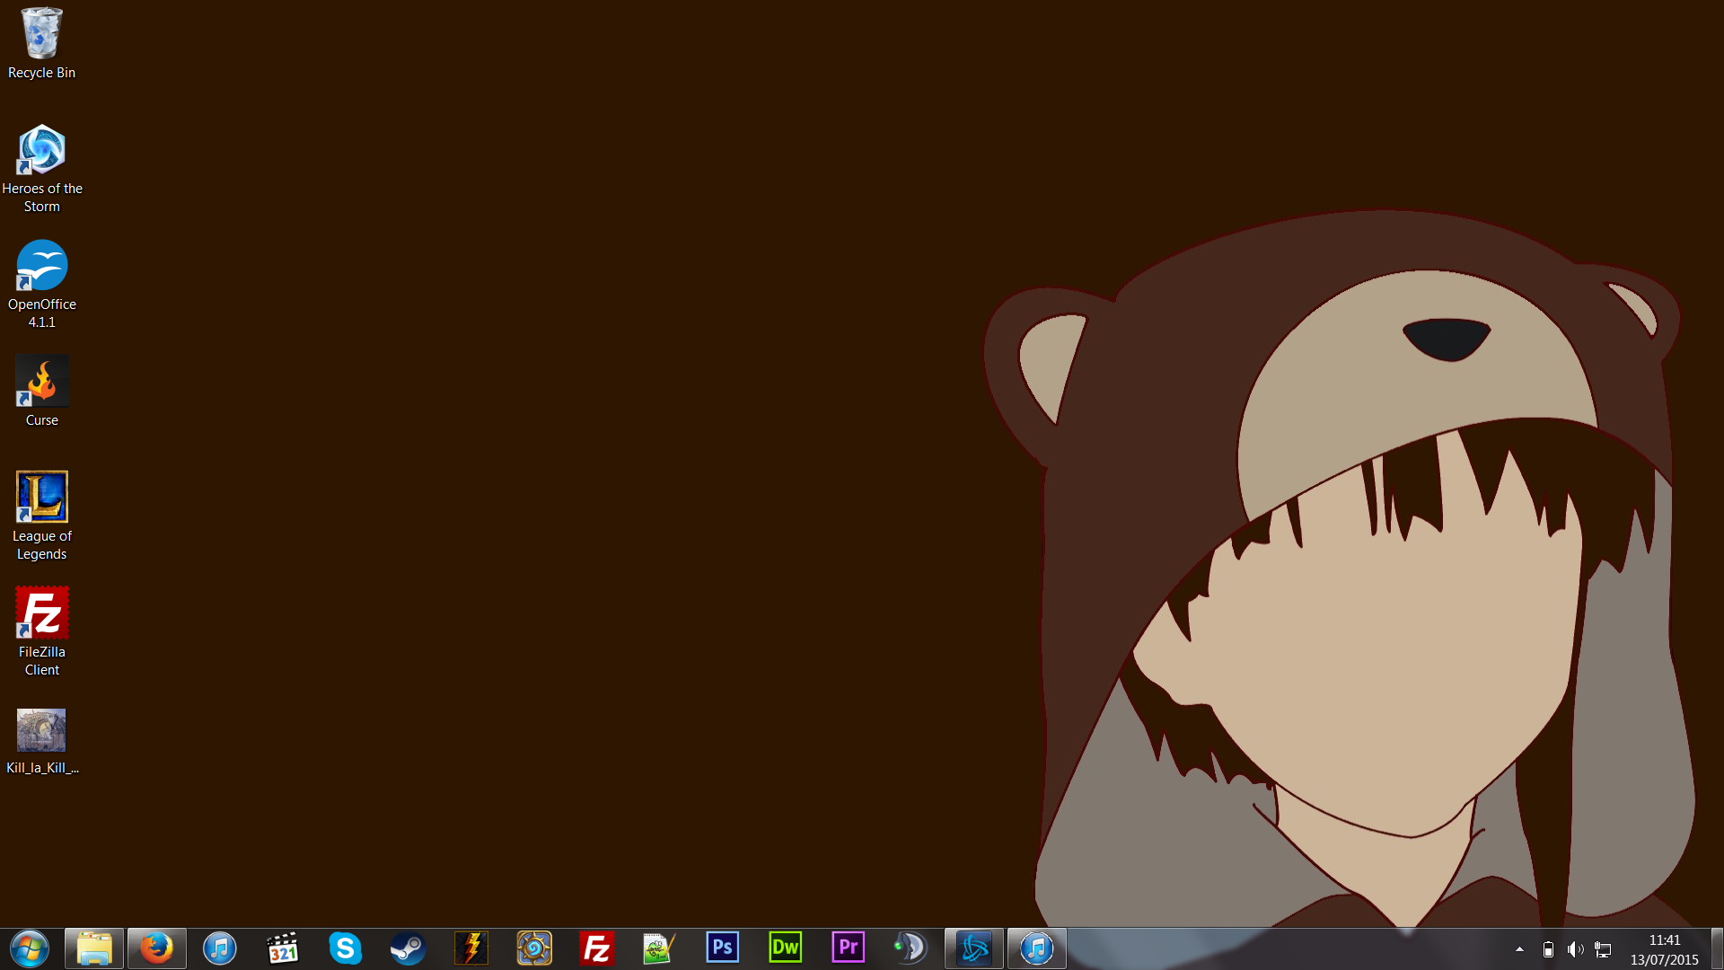The width and height of the screenshot is (1724, 970).
Task: Launch pinned iTunes next to Firefox
Action: (220, 948)
